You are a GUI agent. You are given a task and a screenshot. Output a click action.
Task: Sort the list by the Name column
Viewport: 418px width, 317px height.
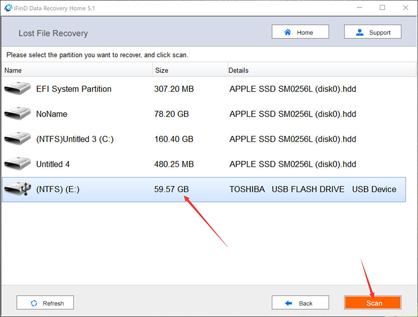point(77,70)
